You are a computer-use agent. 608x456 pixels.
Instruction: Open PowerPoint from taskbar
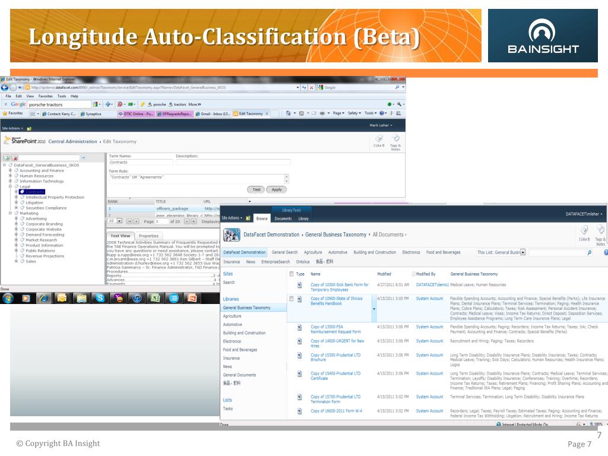[192, 298]
